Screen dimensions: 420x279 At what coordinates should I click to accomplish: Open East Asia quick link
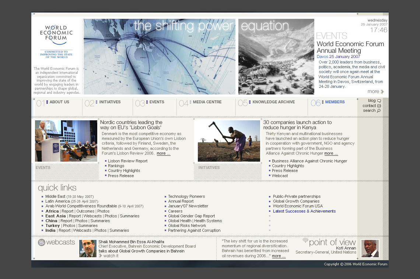55,216
